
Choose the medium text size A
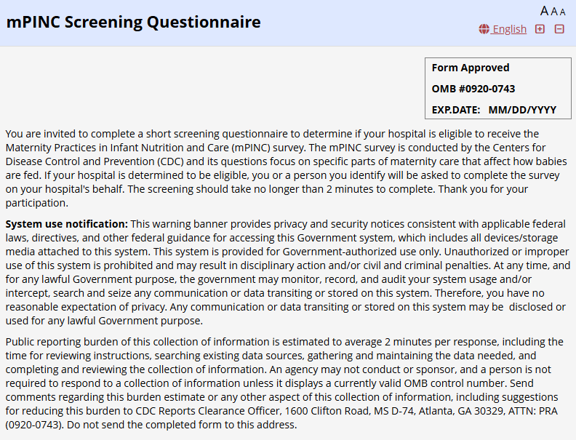pyautogui.click(x=554, y=12)
